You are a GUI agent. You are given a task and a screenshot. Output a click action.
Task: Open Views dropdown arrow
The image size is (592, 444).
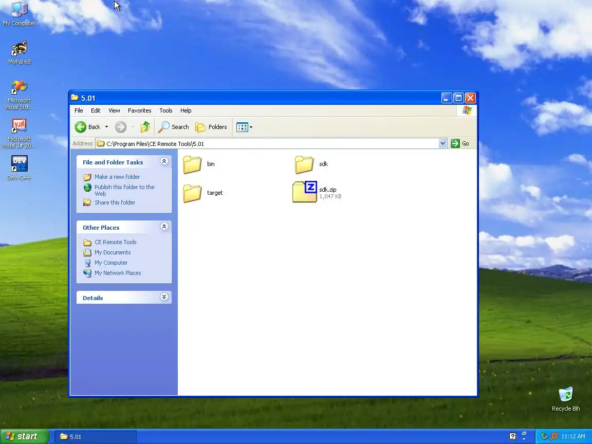coord(251,127)
